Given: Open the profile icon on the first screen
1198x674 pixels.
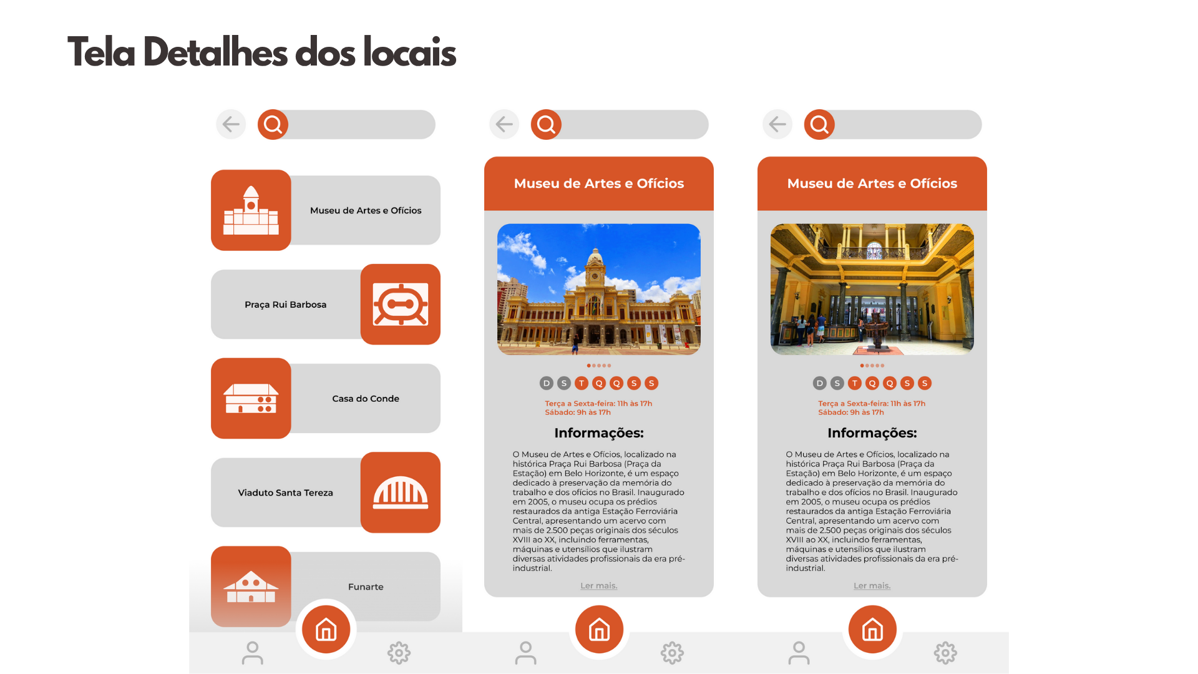Looking at the screenshot, I should (x=252, y=653).
